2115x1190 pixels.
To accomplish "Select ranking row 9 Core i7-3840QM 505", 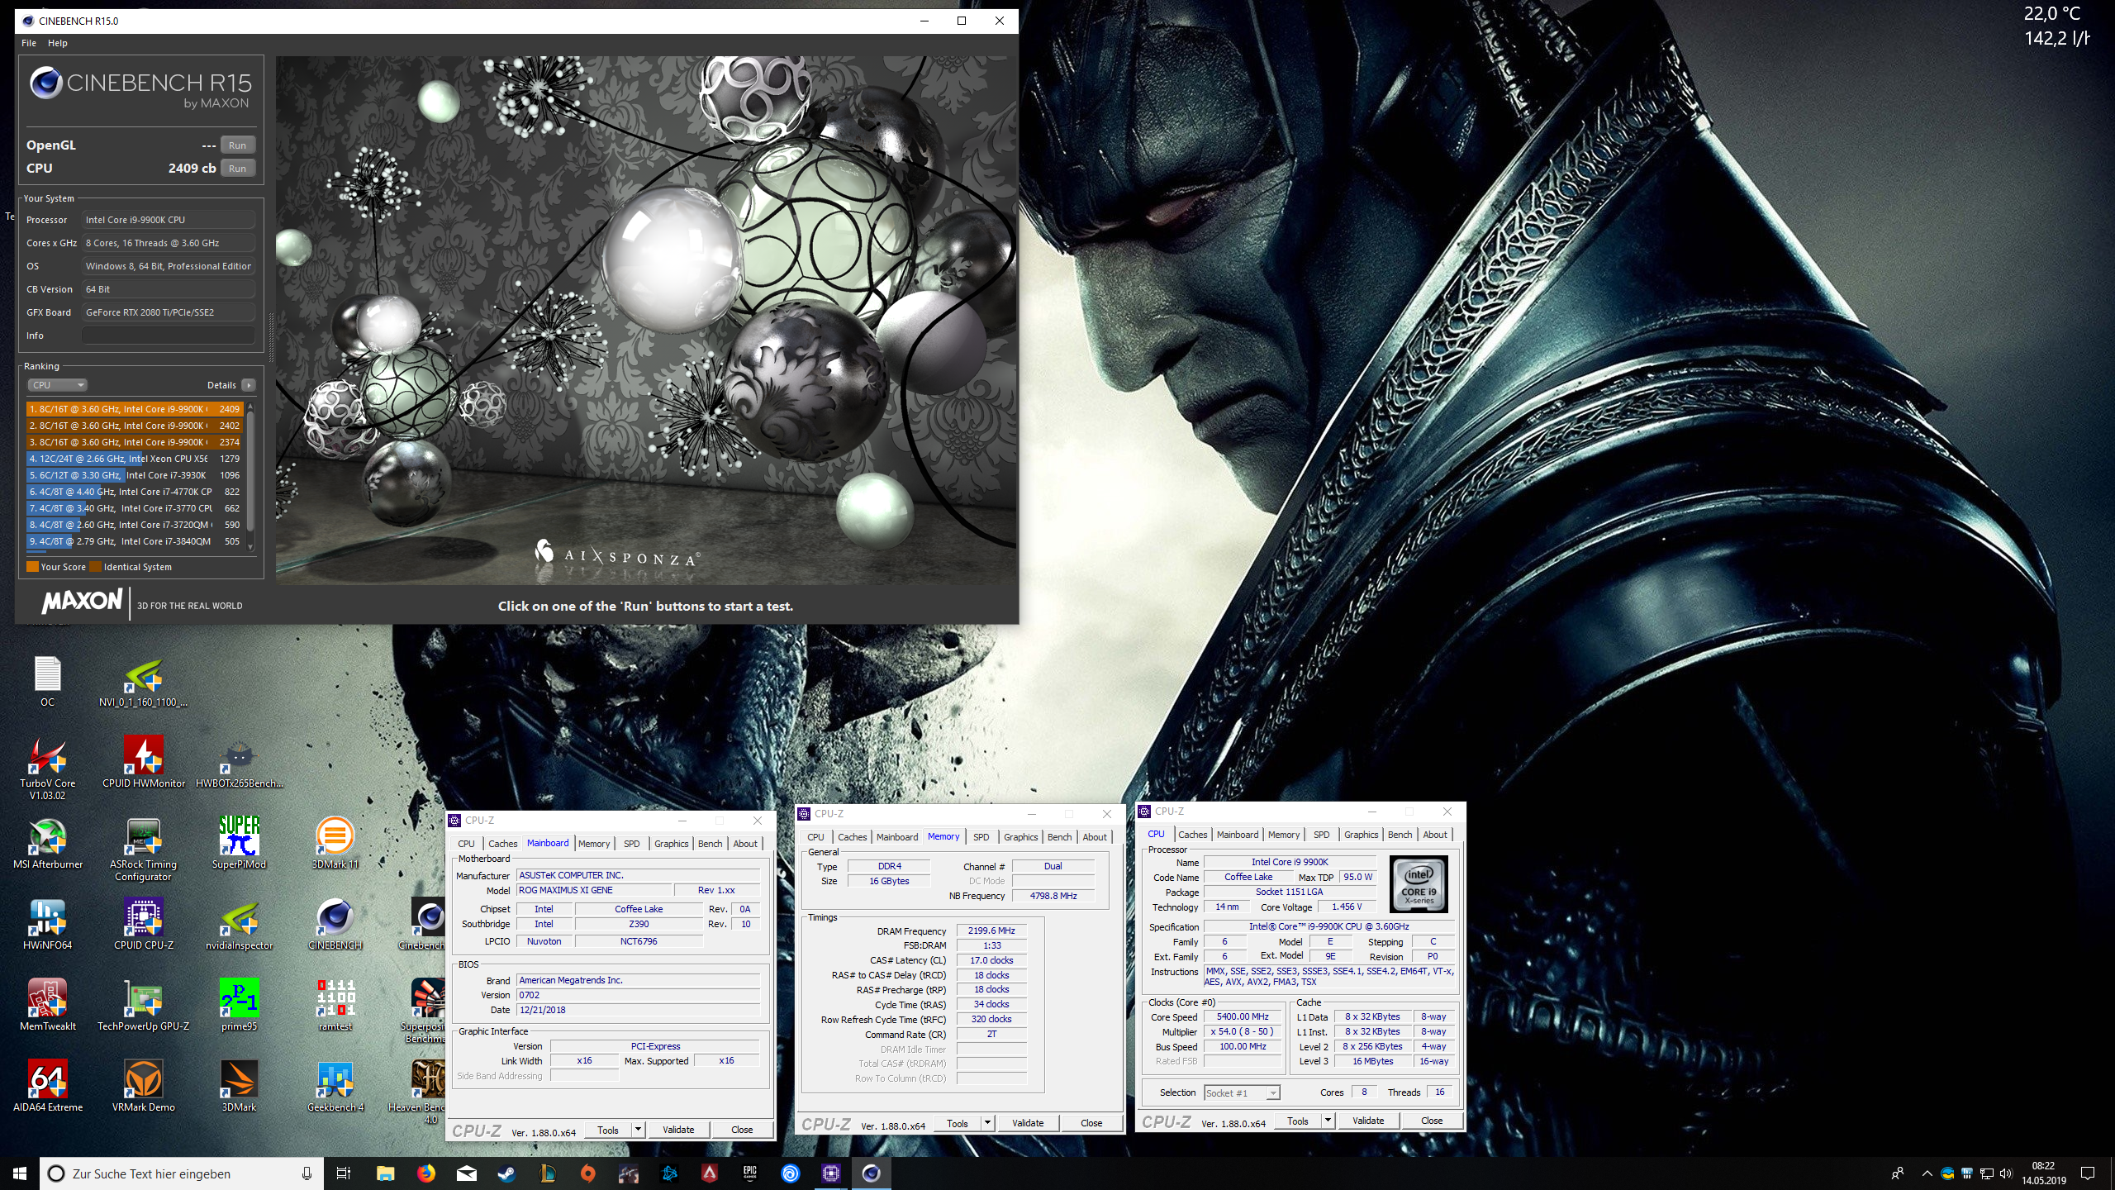I will tap(134, 541).
